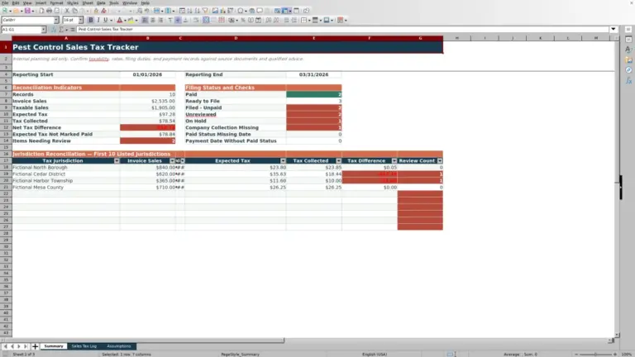Screen dimensions: 635x357
Task: Click the zoom in plus button
Action: coord(615,355)
